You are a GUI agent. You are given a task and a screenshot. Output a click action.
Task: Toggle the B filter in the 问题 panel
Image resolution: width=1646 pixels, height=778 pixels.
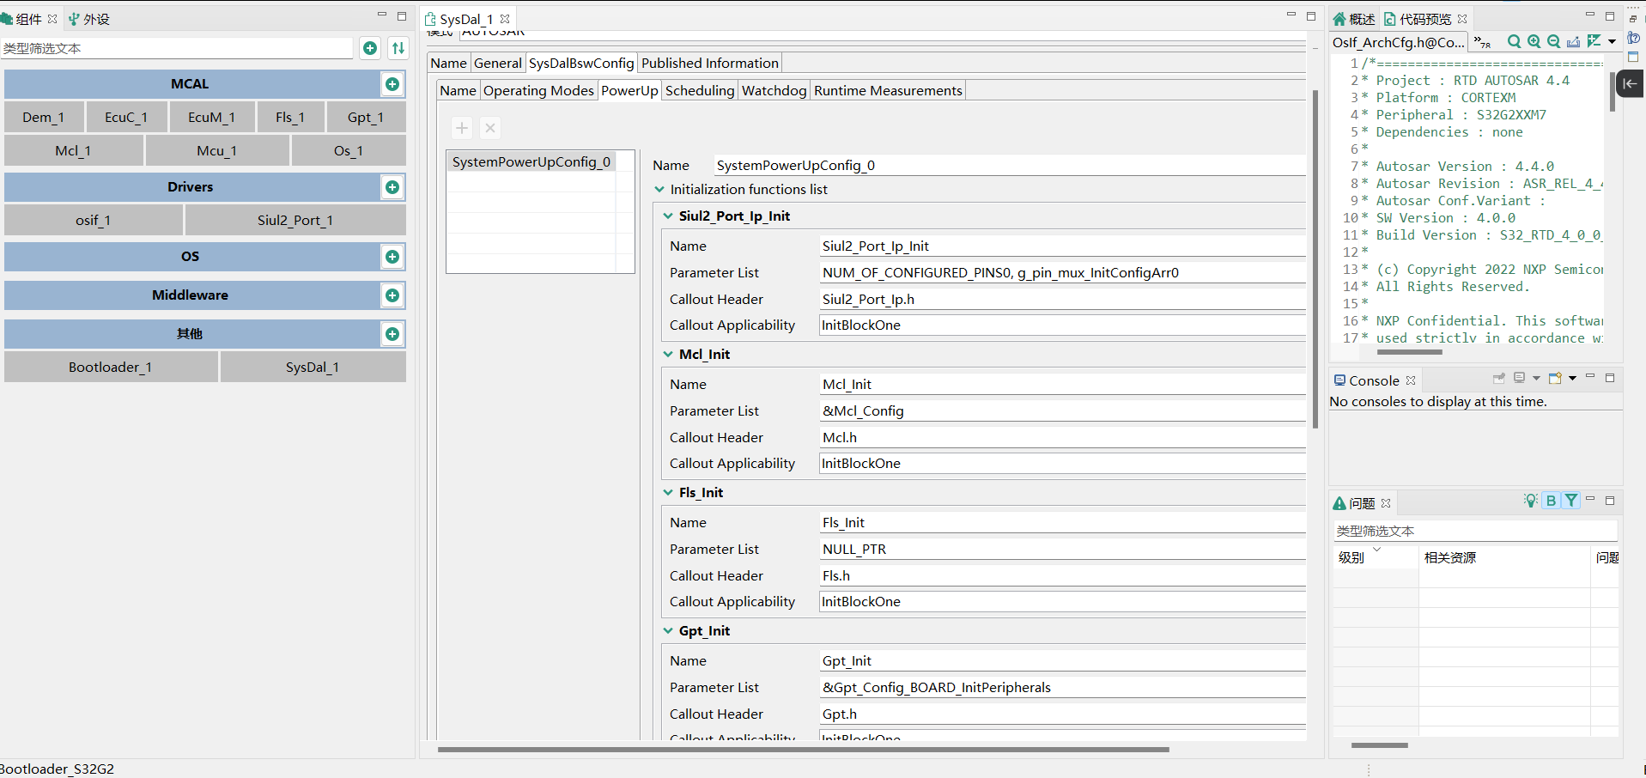(x=1551, y=500)
